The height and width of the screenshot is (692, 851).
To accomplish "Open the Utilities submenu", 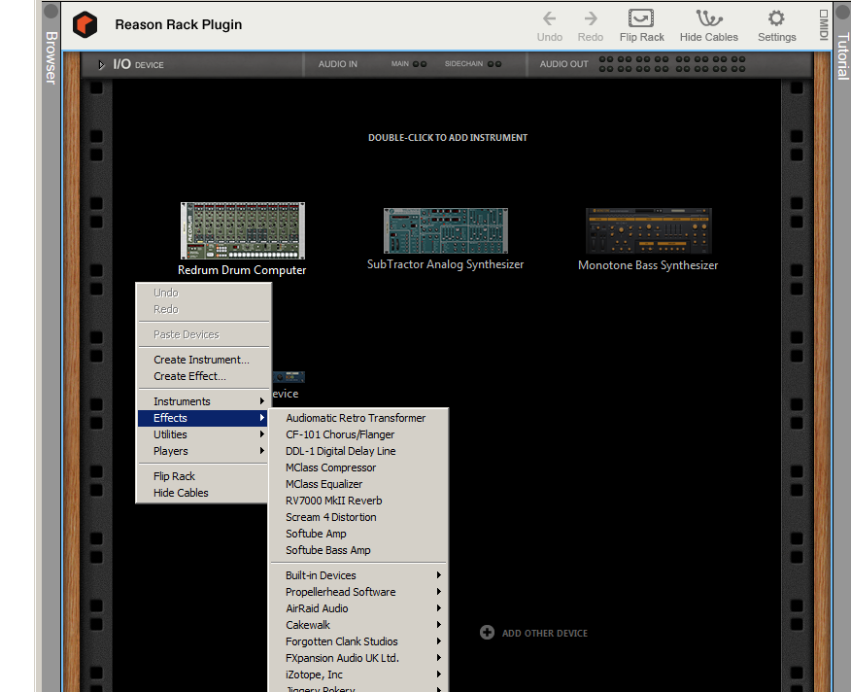I will [x=204, y=434].
